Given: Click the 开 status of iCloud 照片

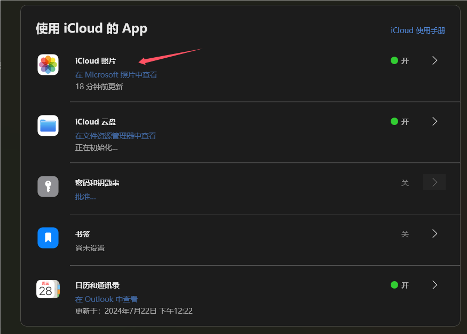Looking at the screenshot, I should 400,60.
